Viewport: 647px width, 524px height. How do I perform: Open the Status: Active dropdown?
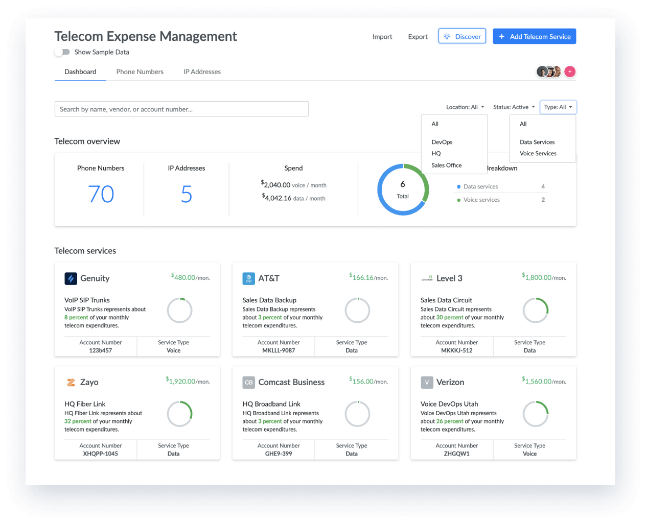point(514,107)
